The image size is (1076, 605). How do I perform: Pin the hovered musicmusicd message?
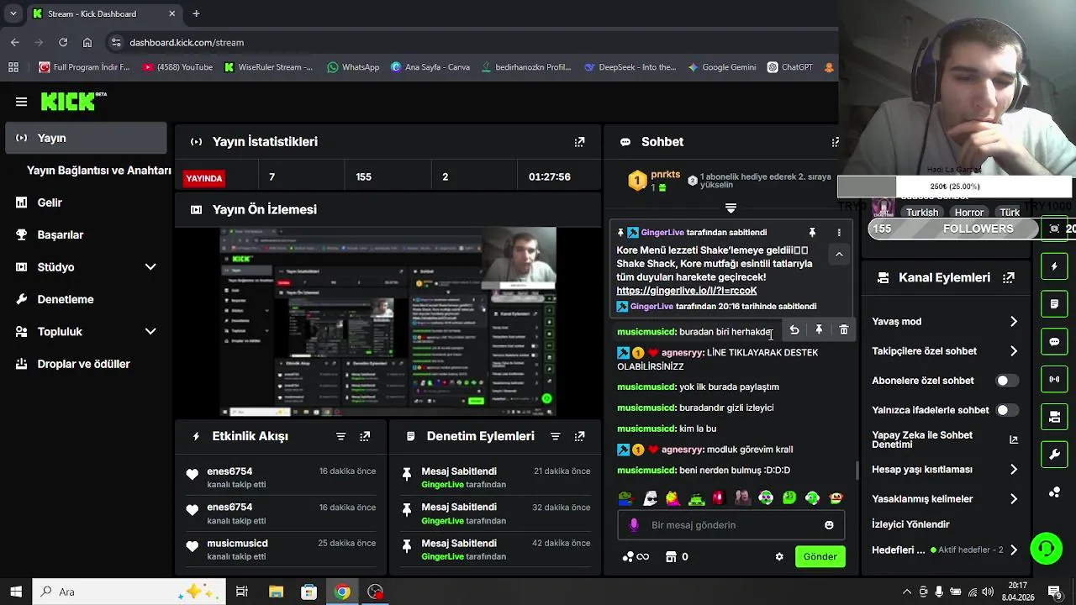(819, 330)
